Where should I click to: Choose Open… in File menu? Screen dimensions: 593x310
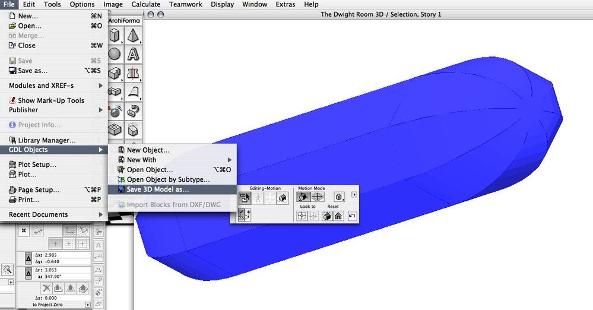point(53,26)
